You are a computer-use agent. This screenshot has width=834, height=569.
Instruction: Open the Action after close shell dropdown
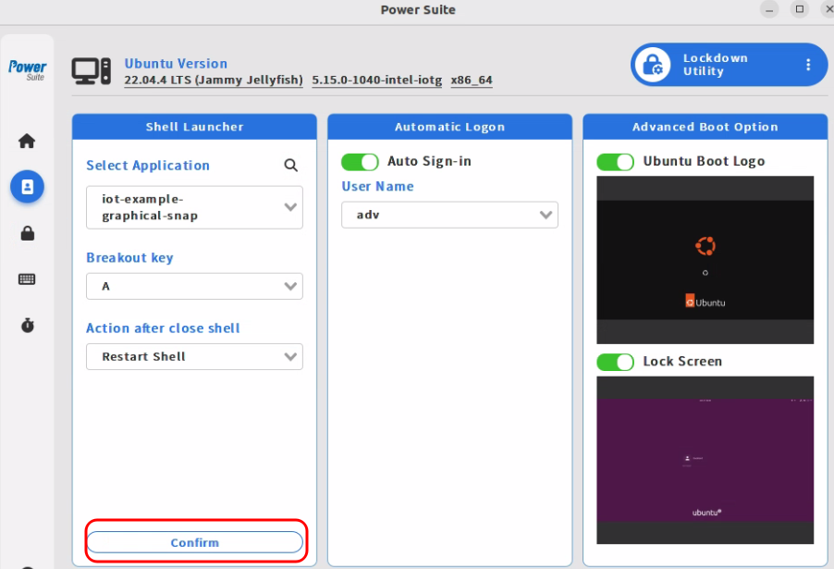195,356
